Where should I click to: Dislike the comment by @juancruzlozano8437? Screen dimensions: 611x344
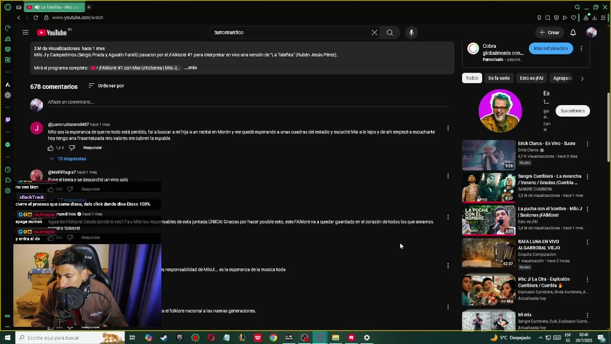tap(72, 148)
